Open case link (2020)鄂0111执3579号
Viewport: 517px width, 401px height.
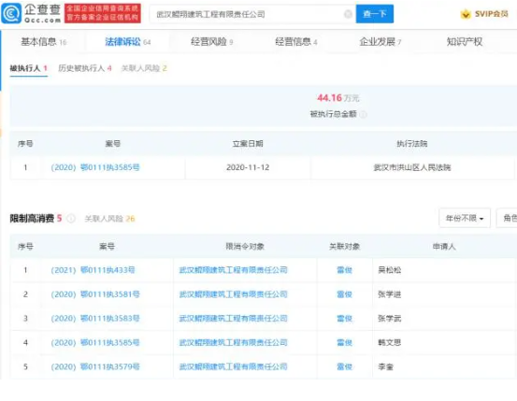click(x=95, y=366)
